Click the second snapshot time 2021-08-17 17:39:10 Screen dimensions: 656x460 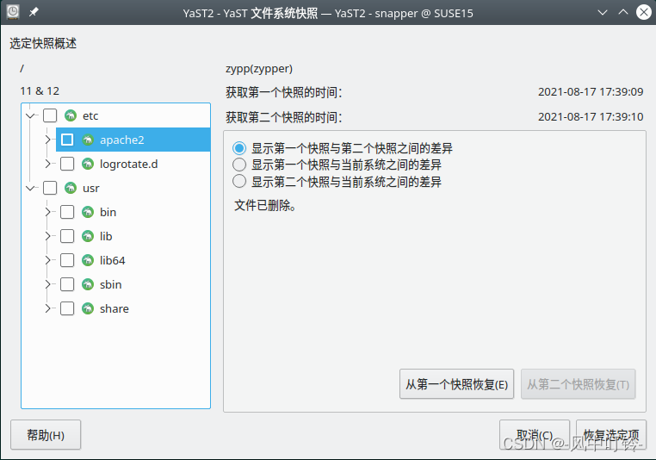coord(591,116)
